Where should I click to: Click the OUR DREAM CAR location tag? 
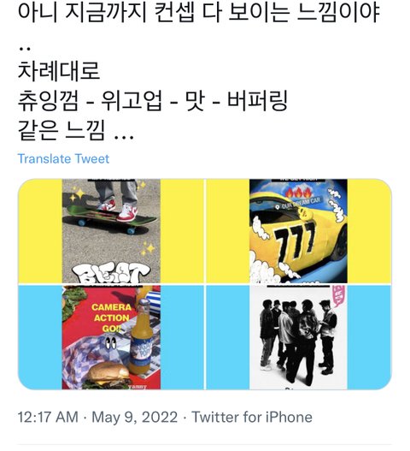pos(299,203)
